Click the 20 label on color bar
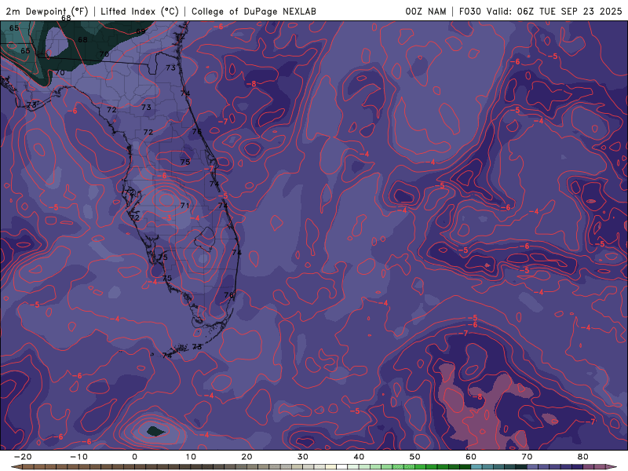This screenshot has height=471, width=628. pyautogui.click(x=246, y=457)
